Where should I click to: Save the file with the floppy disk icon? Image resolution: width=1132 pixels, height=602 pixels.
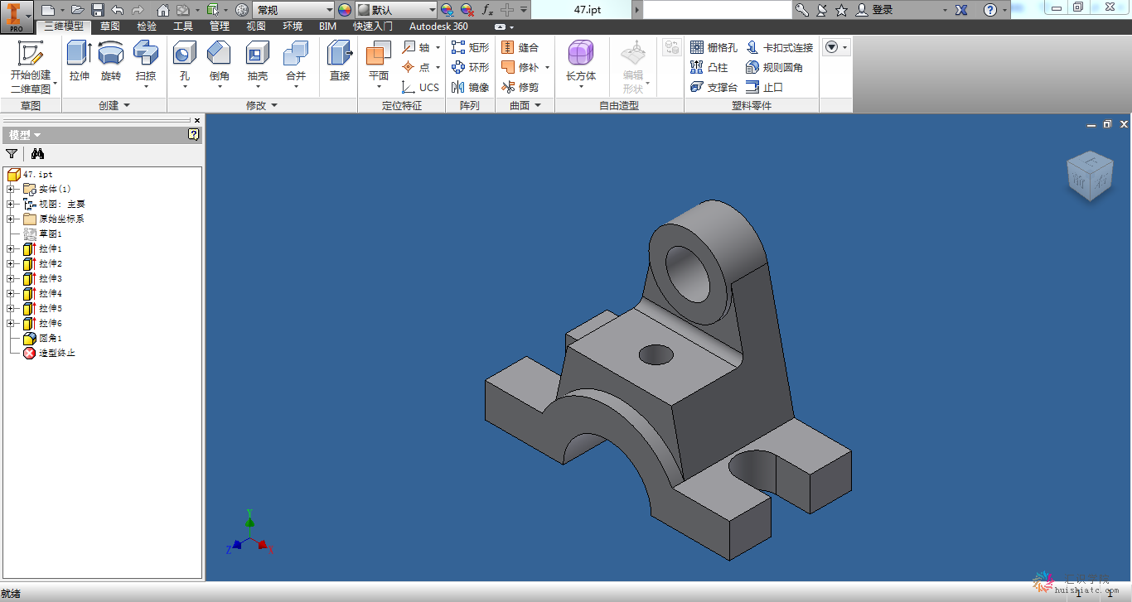pos(98,10)
